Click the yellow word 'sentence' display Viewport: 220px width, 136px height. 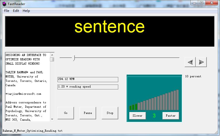(109, 27)
